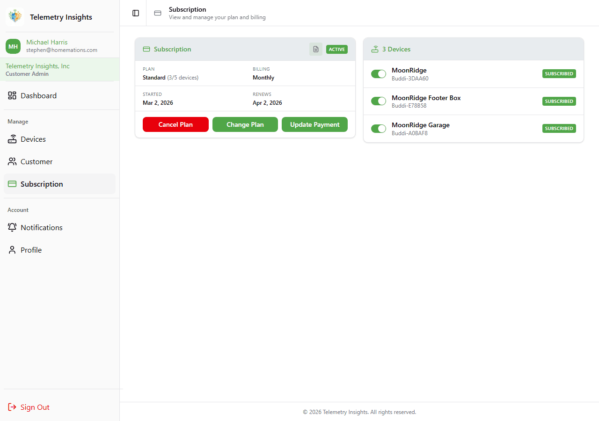Click the Update Payment button

coord(314,124)
